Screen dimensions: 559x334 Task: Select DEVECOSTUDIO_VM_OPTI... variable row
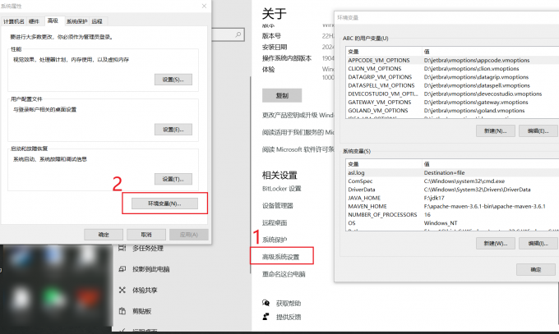tap(452, 94)
